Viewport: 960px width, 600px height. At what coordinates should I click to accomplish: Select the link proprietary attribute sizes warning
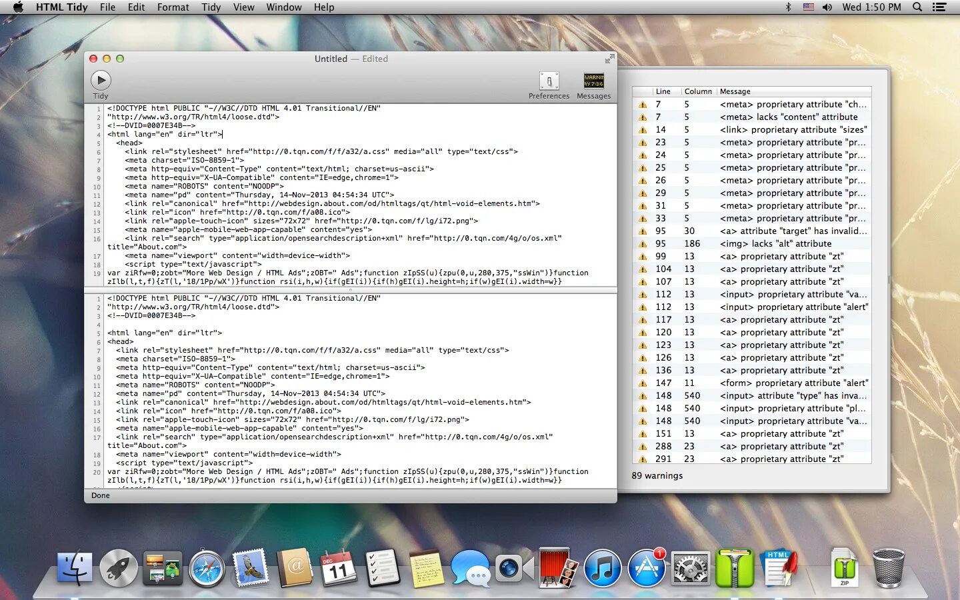[752, 130]
